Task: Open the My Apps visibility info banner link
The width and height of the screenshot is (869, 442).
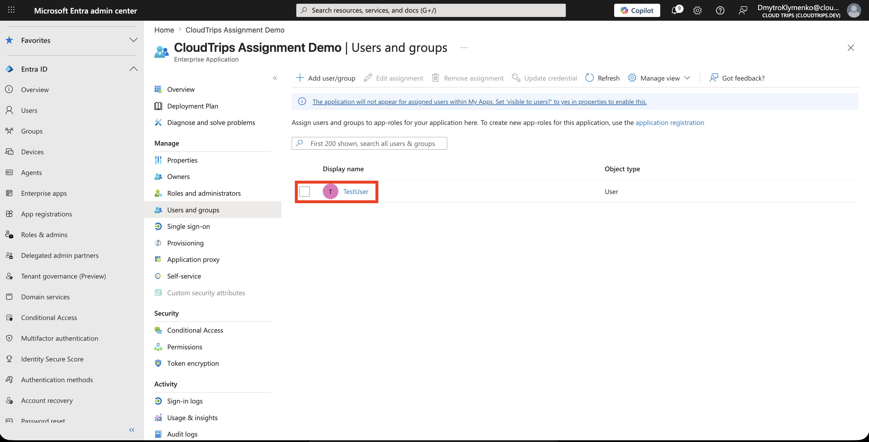Action: [479, 102]
